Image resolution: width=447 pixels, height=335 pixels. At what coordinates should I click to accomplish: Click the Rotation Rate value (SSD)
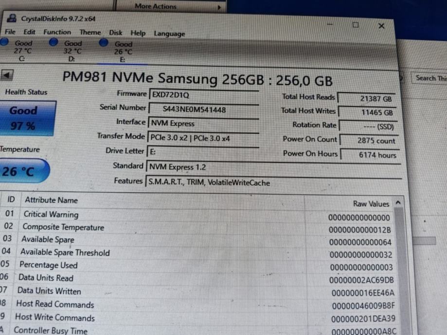(368, 126)
